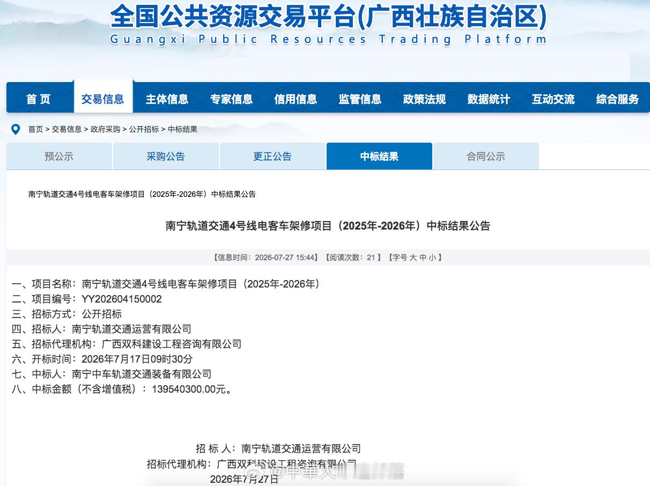Open 数据统计 navigation item
This screenshot has height=486, width=650.
coord(489,99)
